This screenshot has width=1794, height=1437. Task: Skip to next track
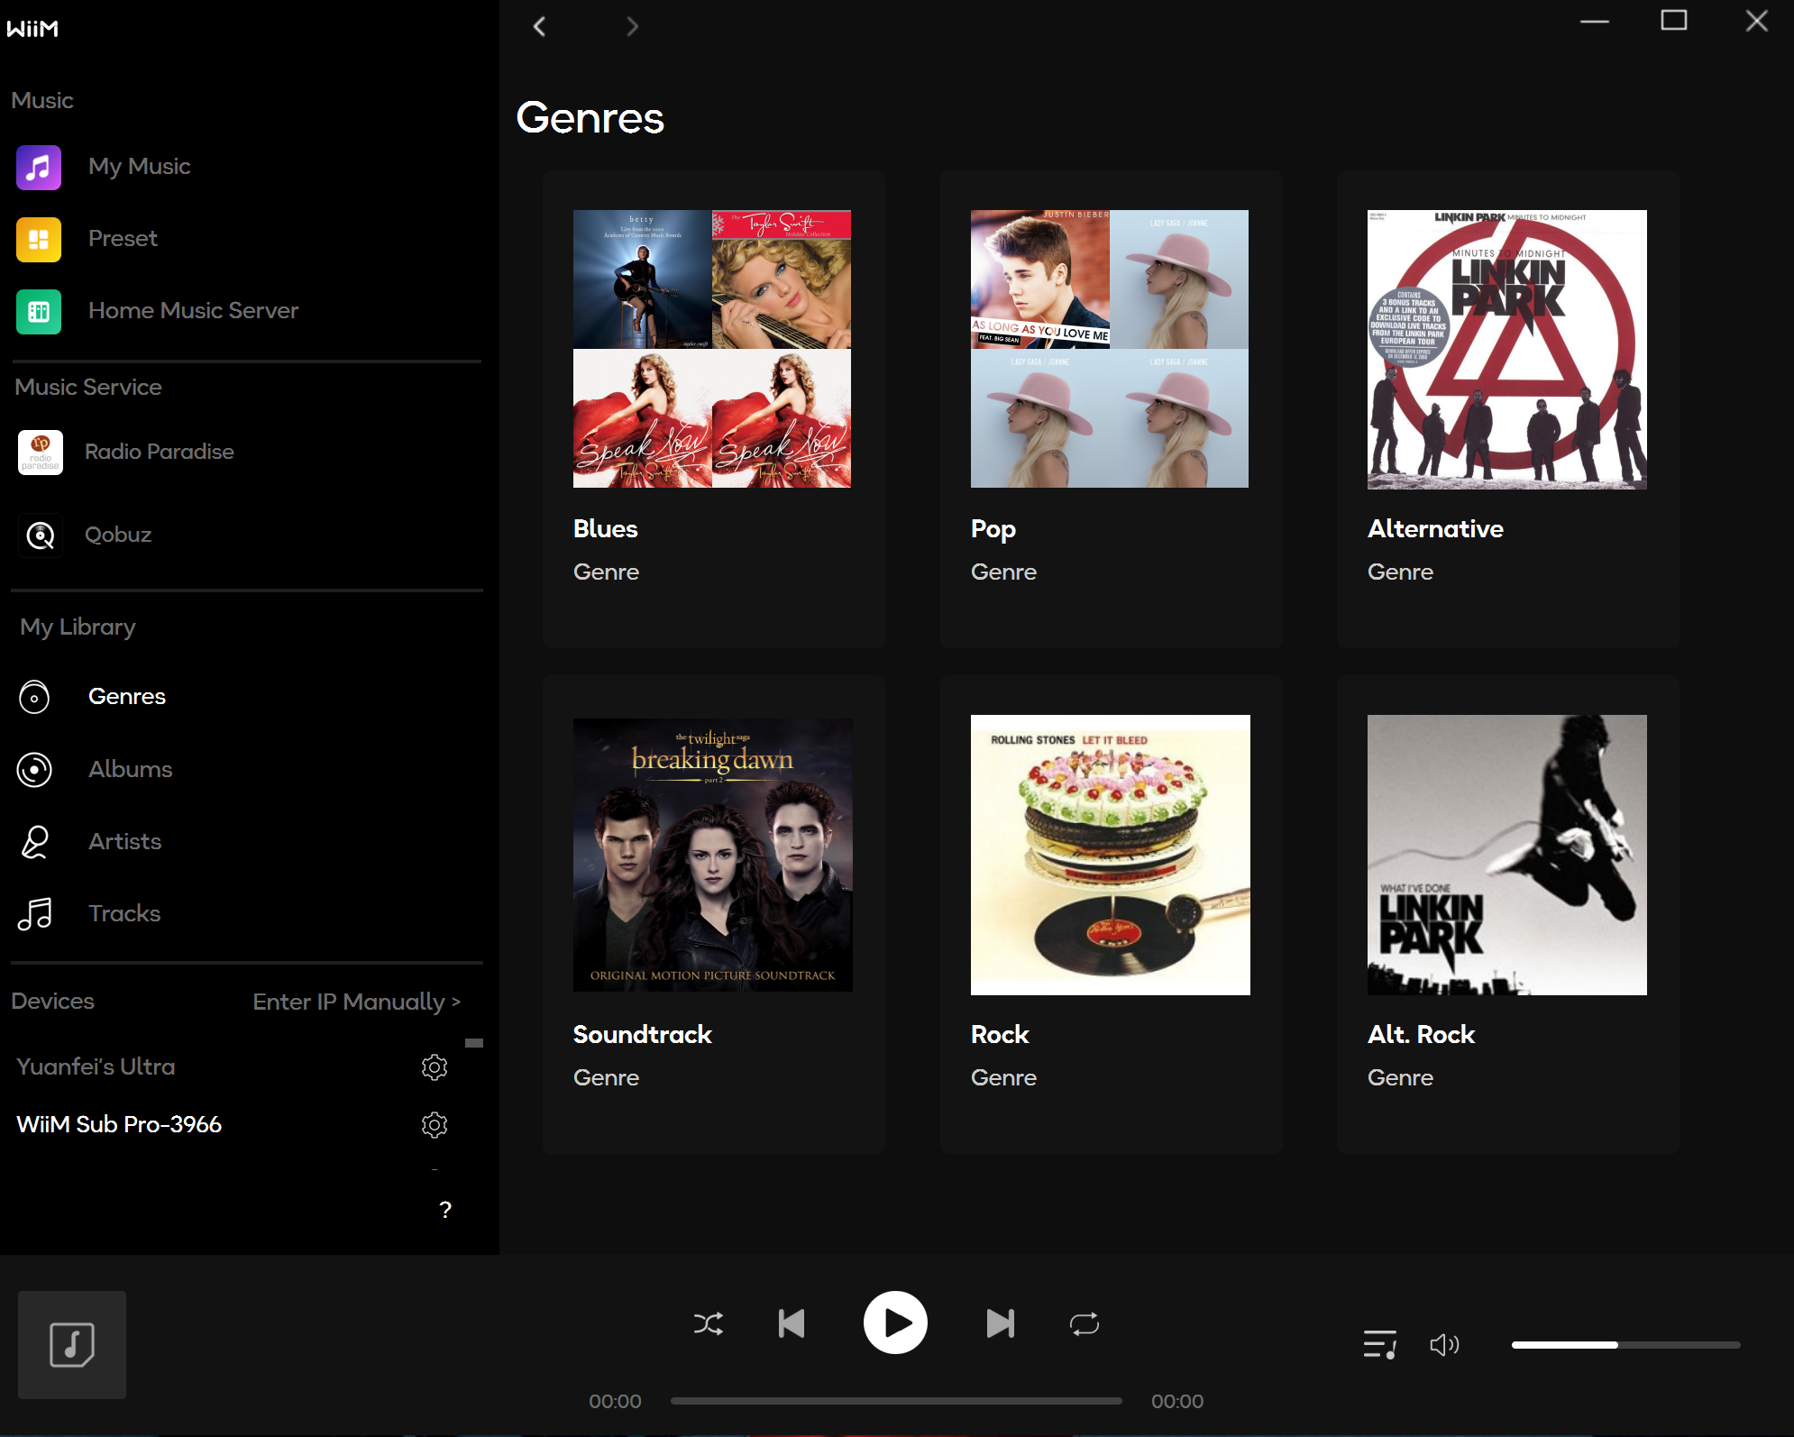point(1000,1323)
